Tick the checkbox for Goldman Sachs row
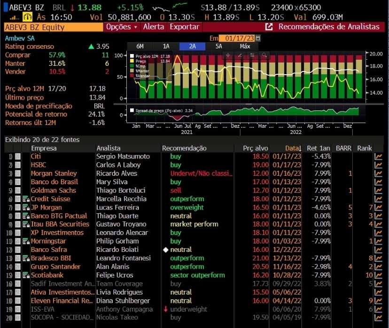Image resolution: width=389 pixels, height=328 pixels. 17,190
